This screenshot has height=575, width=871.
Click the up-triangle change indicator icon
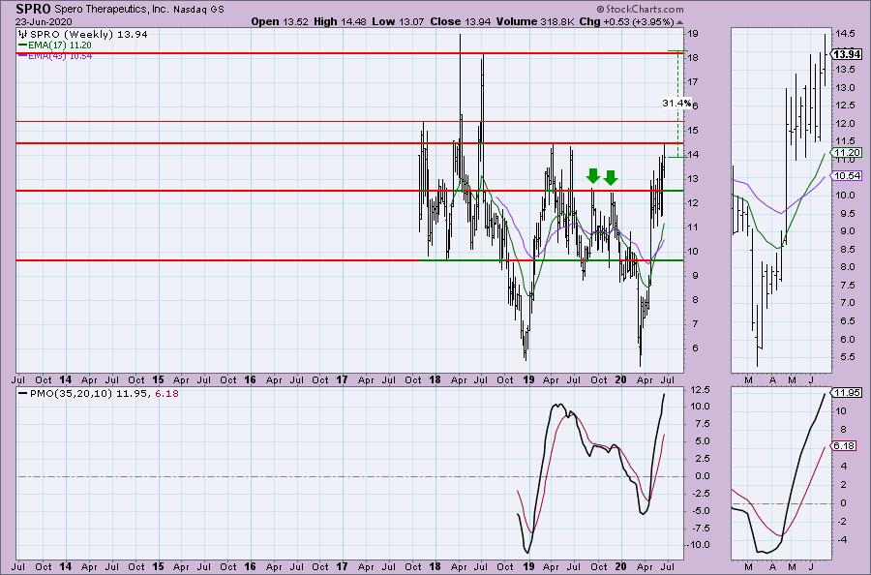point(680,22)
